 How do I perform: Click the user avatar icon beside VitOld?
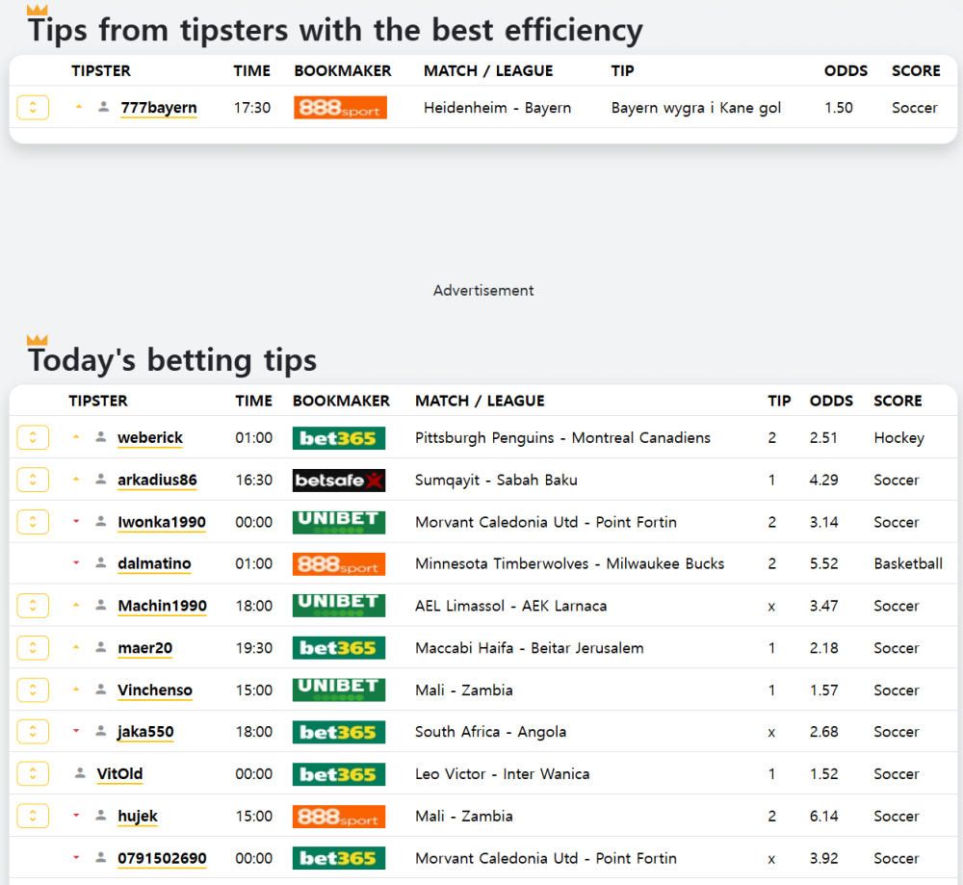coord(80,773)
